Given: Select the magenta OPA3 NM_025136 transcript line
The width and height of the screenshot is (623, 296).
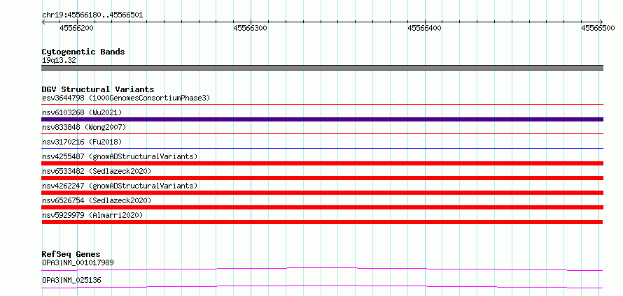Looking at the screenshot, I should [x=323, y=286].
